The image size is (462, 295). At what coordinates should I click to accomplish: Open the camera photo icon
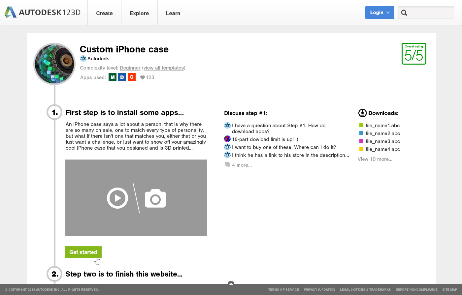[x=155, y=198]
